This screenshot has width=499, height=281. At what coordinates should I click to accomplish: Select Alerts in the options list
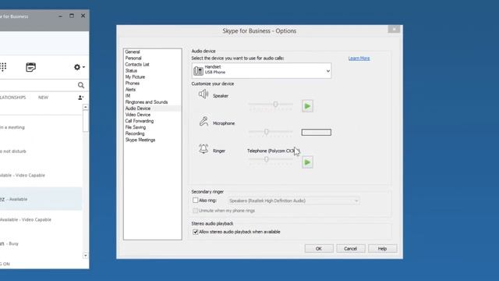130,90
